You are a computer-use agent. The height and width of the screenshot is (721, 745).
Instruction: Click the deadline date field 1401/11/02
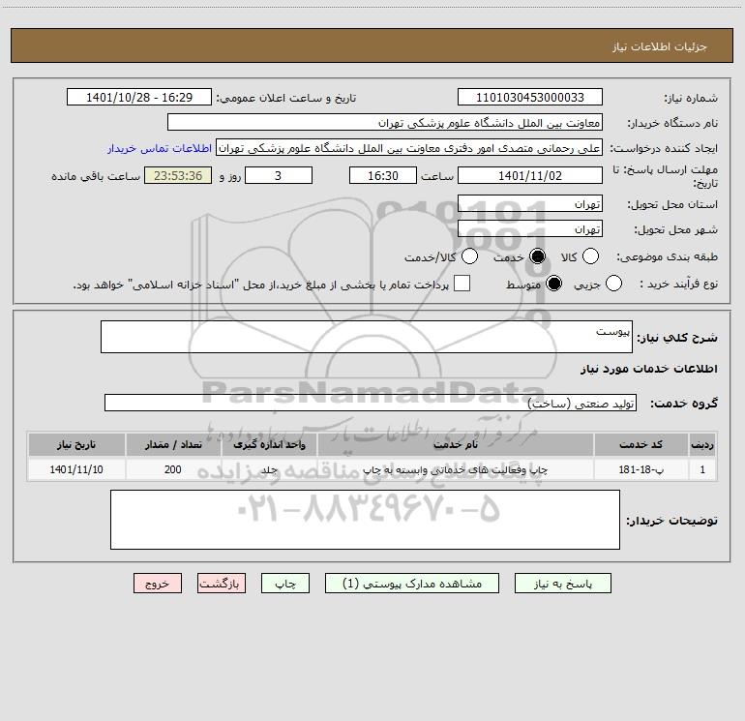(x=530, y=175)
